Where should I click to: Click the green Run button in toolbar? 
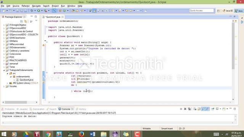39,11
